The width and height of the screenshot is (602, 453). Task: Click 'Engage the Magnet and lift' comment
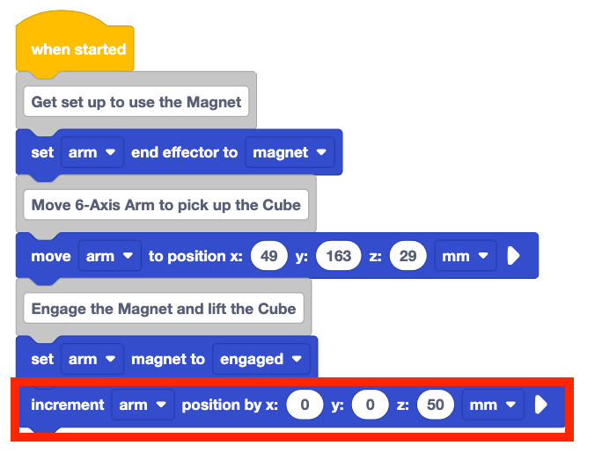point(164,309)
